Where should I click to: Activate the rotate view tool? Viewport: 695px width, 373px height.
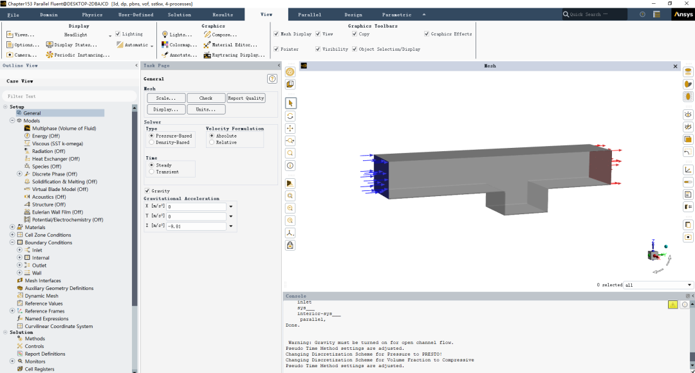pos(290,116)
